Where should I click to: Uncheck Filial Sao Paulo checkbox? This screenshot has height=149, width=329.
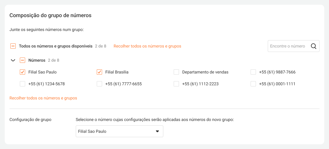click(22, 72)
